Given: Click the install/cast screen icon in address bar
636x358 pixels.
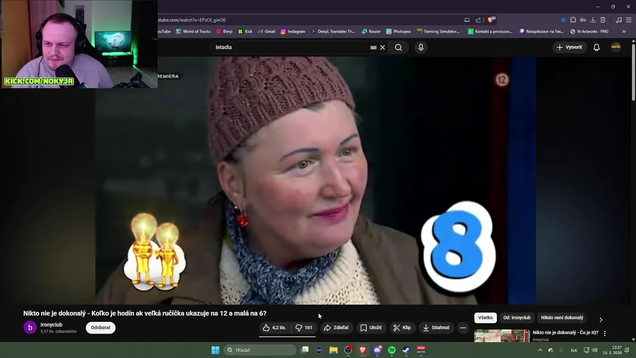Looking at the screenshot, I should click(467, 20).
